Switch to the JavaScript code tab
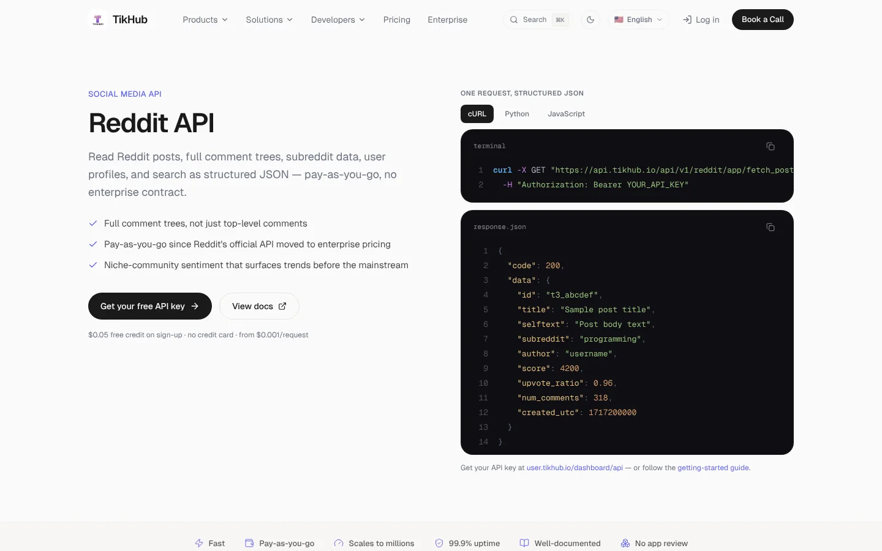882x551 pixels. coord(567,114)
